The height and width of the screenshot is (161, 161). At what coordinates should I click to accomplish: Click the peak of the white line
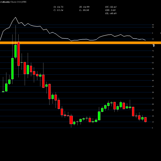point(15,17)
